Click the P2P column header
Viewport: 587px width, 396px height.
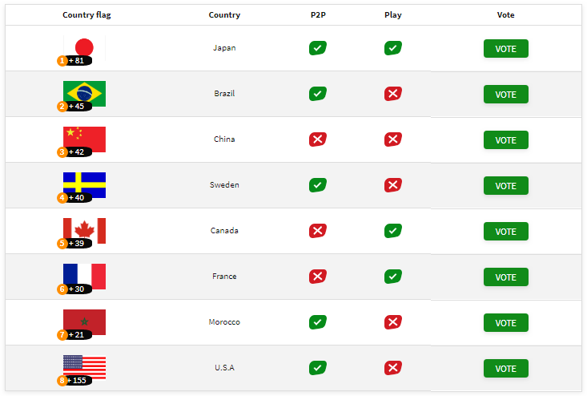[x=318, y=15]
